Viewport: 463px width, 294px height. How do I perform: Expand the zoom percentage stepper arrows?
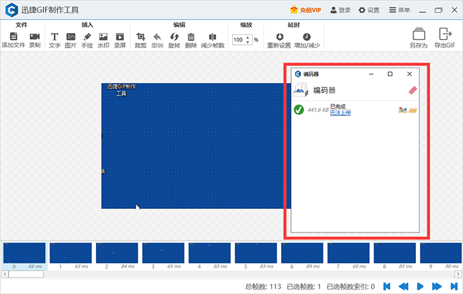(x=249, y=40)
